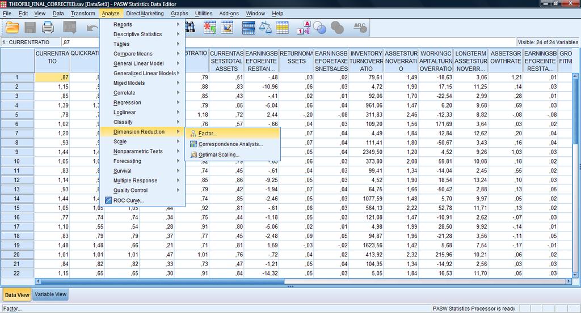This screenshot has width=581, height=313.
Task: Click the Print toolbar icon
Action: click(48, 28)
